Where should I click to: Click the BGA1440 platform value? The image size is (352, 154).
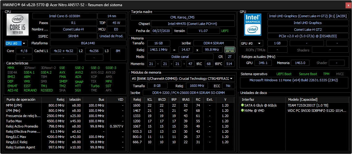click(88, 43)
